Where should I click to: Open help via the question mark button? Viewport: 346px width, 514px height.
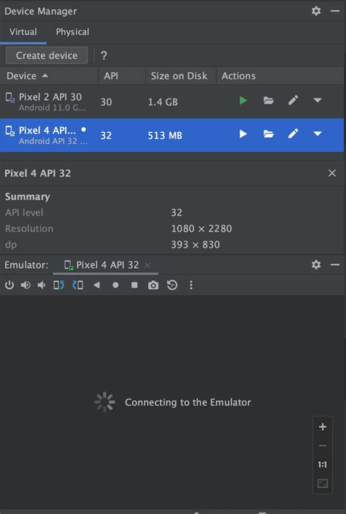coord(104,55)
